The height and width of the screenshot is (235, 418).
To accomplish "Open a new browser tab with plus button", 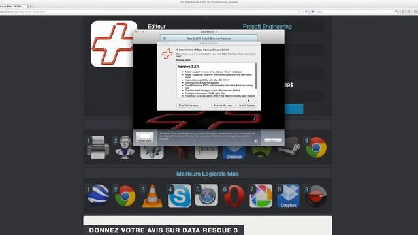I will tap(31, 6).
